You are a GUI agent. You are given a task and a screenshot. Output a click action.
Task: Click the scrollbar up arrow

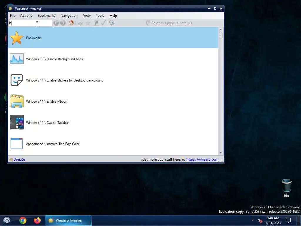pos(220,29)
